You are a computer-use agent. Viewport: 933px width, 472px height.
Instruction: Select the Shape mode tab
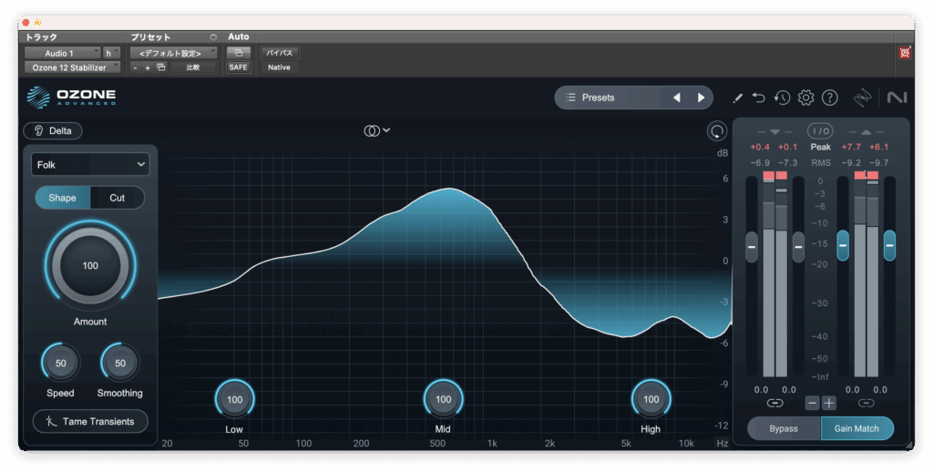[x=63, y=198]
